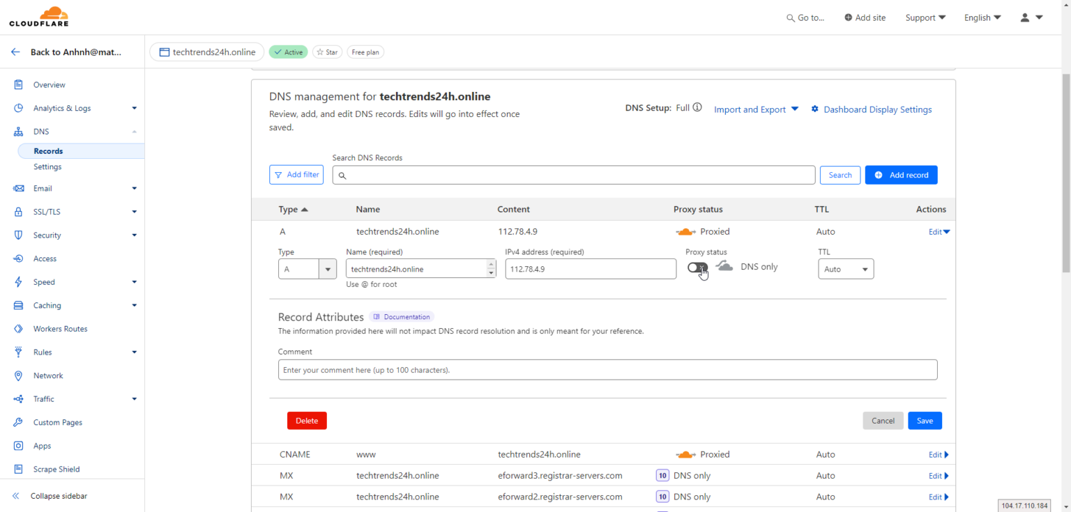Click the Scrape Shield document icon
The image size is (1071, 512).
click(18, 470)
